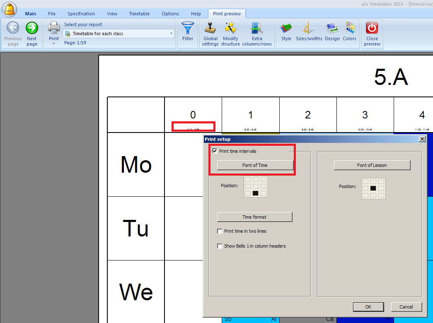
Task: Check Show Bells 1 in column headers
Action: [x=220, y=246]
